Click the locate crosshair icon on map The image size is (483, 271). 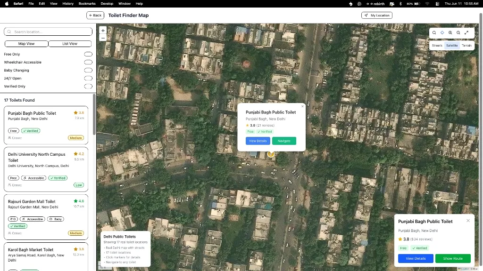coord(442,32)
